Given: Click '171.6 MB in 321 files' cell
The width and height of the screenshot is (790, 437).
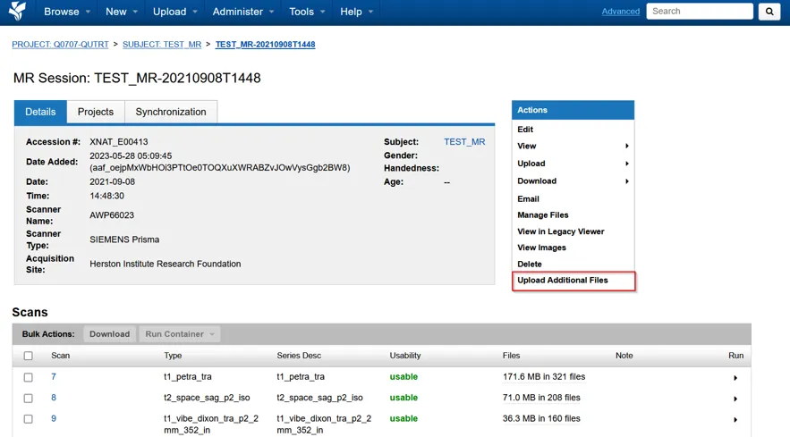Looking at the screenshot, I should [544, 376].
